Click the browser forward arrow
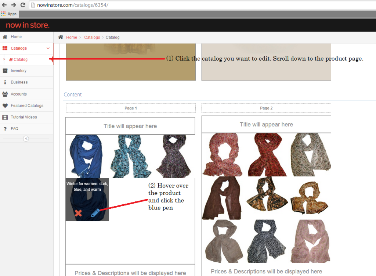This screenshot has width=376, height=276. click(14, 5)
